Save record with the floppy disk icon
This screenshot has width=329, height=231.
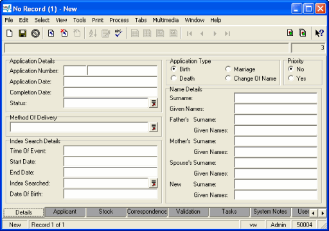[x=22, y=33]
